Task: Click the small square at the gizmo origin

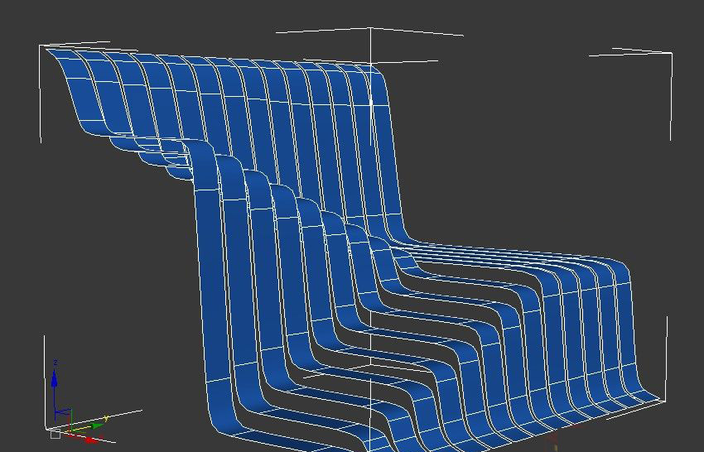Action: click(55, 434)
